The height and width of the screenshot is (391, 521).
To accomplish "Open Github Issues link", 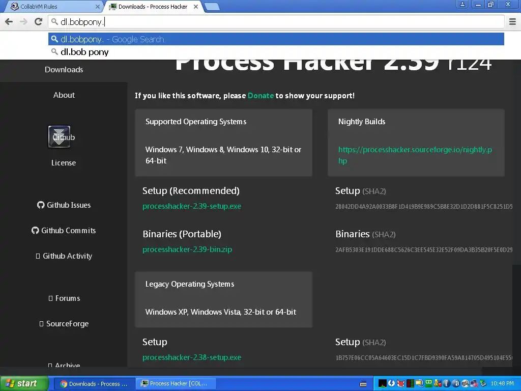I will tap(64, 205).
